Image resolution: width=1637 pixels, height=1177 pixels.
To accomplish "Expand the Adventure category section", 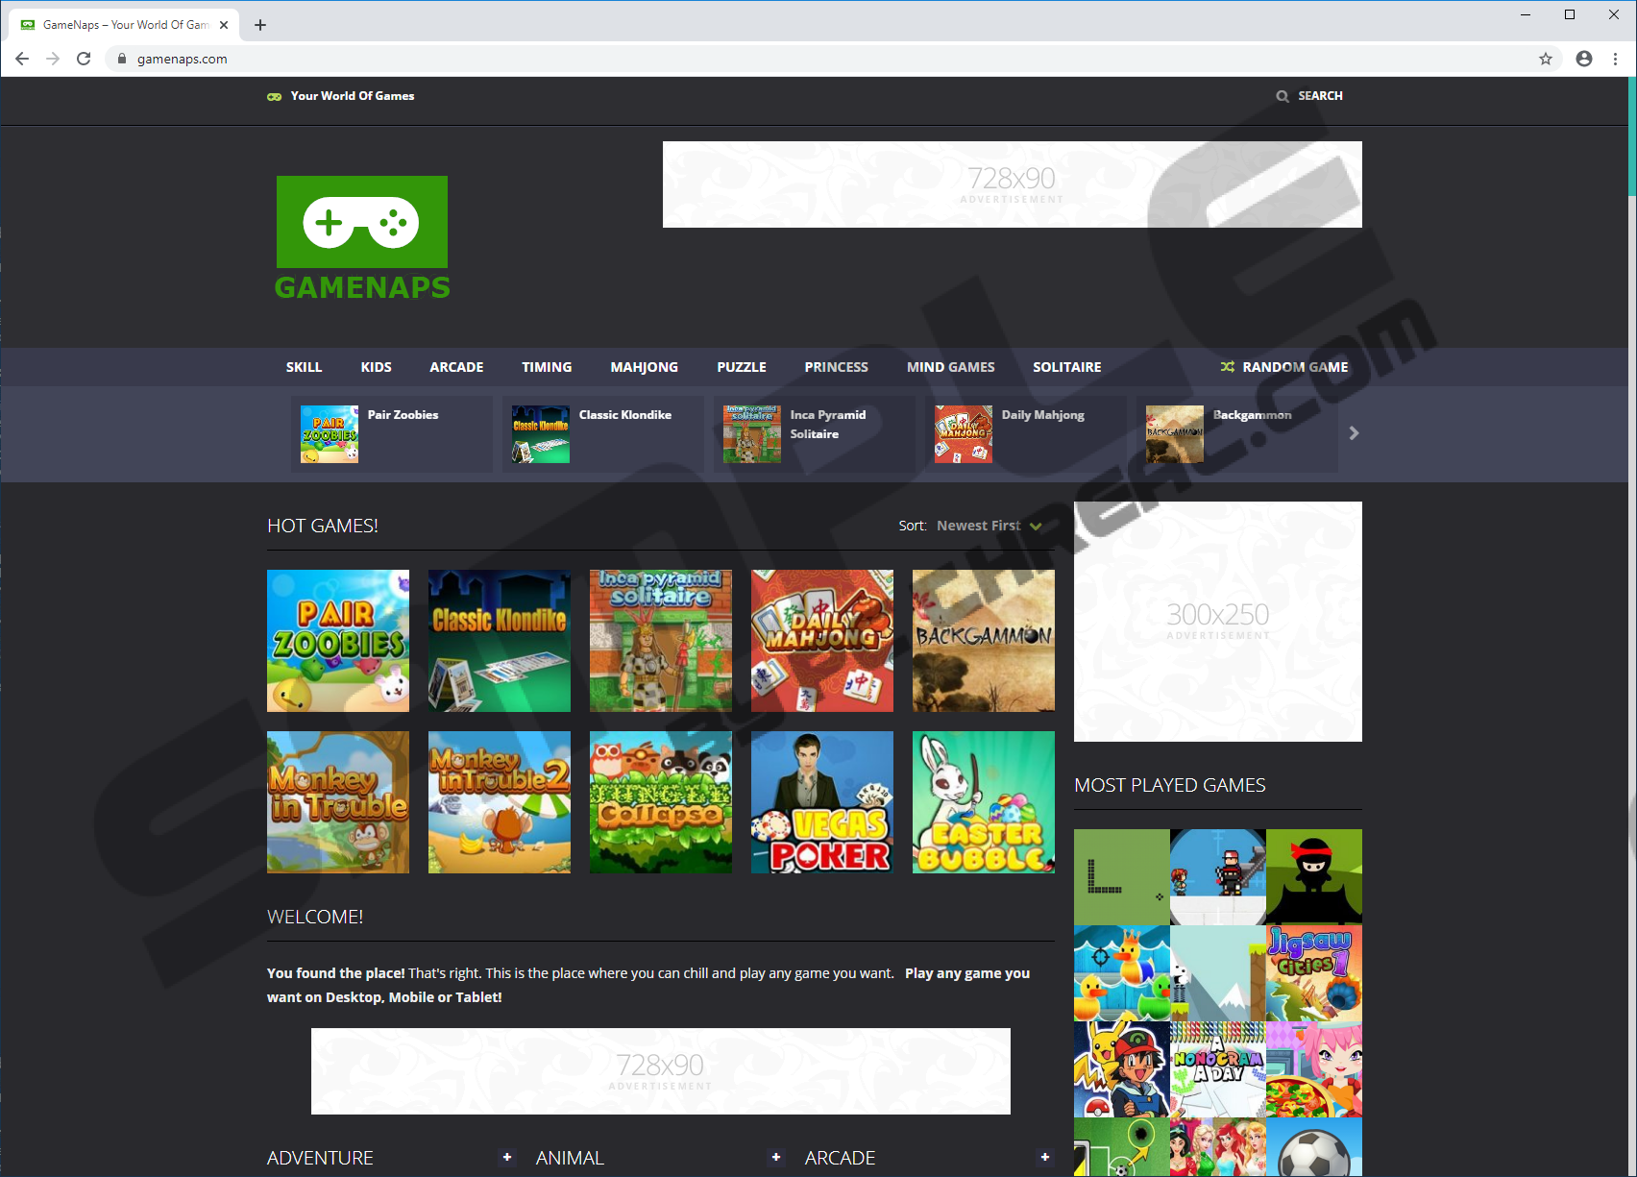I will [507, 1157].
